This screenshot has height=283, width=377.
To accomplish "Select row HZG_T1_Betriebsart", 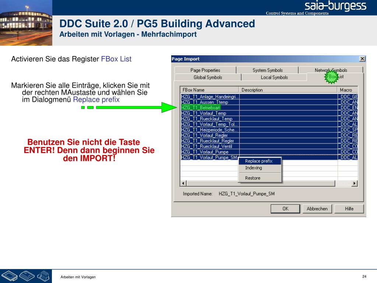I will 269,108.
